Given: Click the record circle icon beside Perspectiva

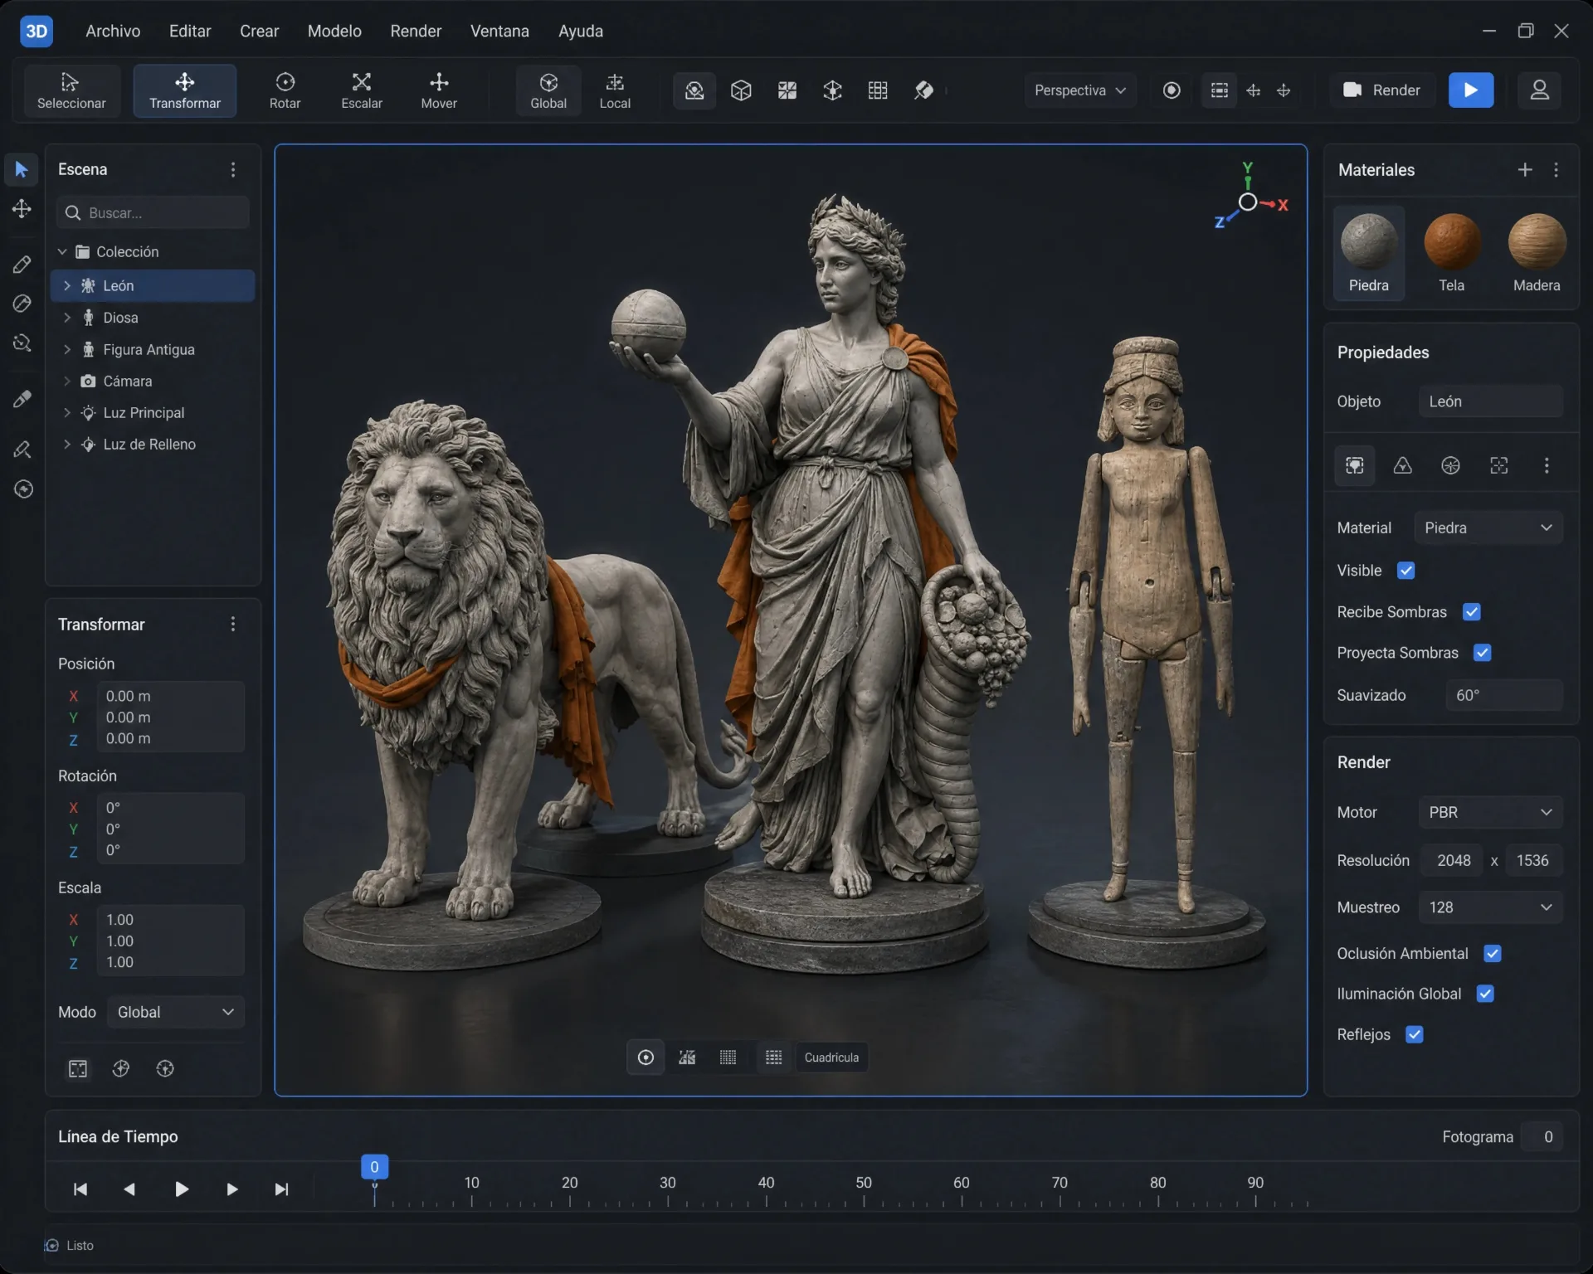Looking at the screenshot, I should point(1172,90).
